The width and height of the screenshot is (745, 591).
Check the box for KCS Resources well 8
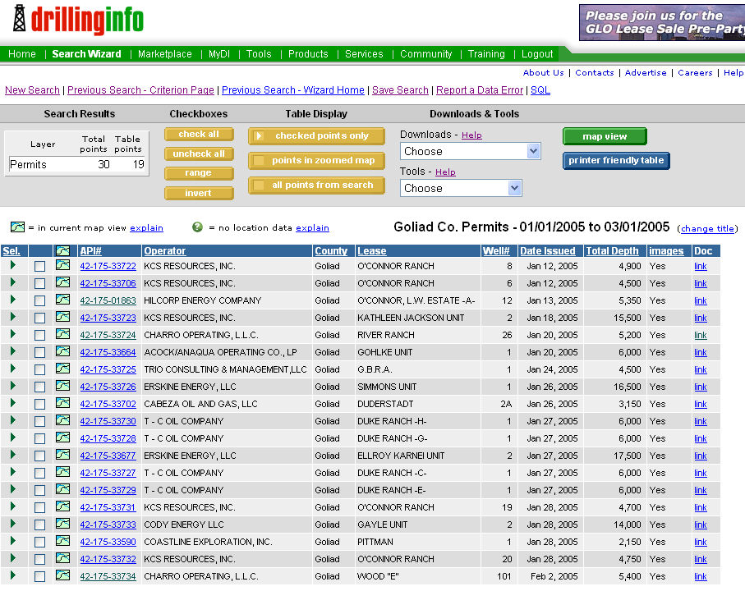tap(40, 266)
